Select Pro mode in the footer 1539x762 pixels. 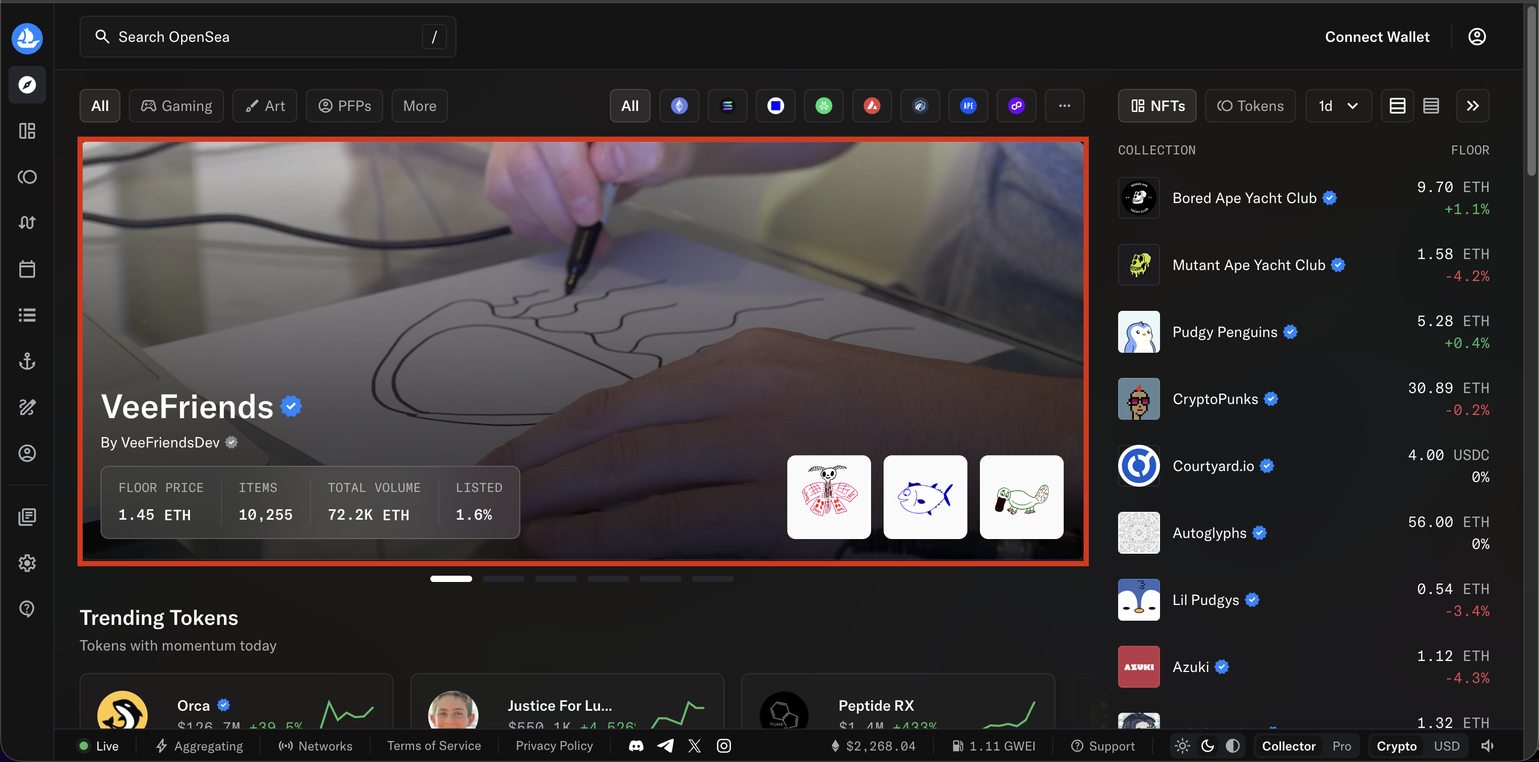pyautogui.click(x=1342, y=746)
